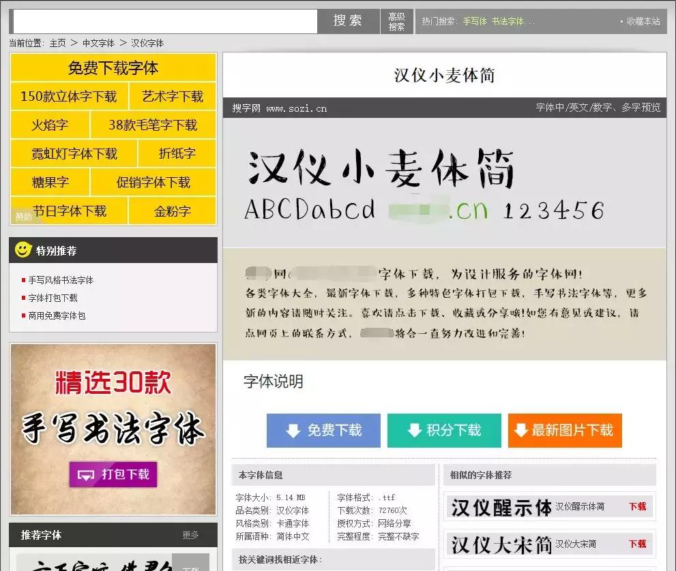Open the 高级搜索 advanced search

coord(396,21)
